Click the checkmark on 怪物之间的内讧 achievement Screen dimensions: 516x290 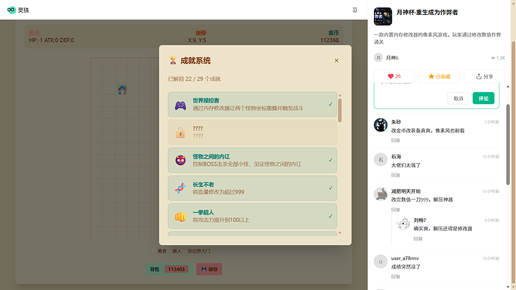[x=331, y=160]
